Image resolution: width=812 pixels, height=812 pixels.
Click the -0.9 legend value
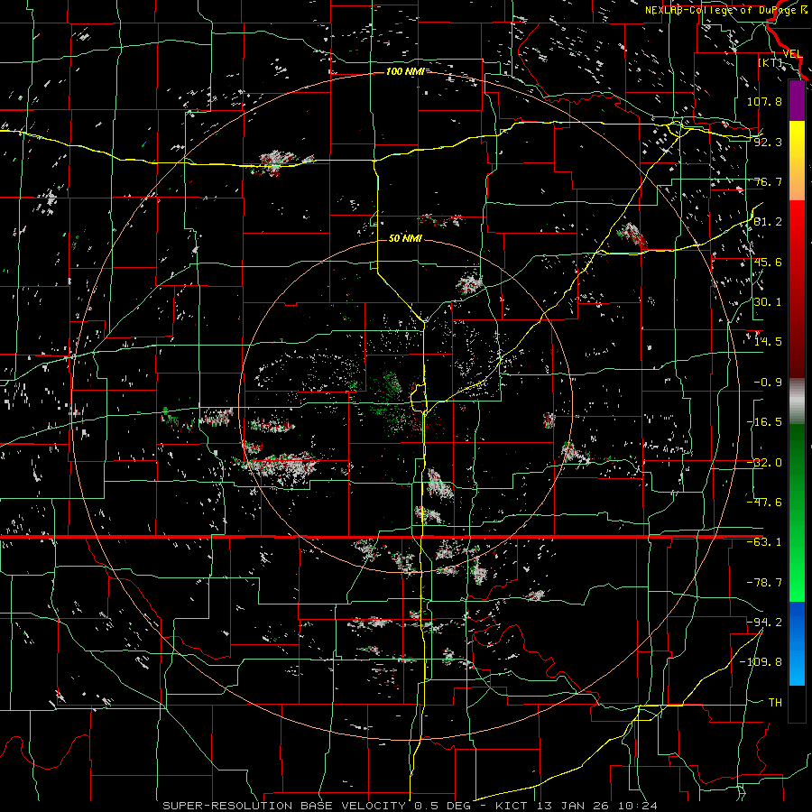(768, 383)
